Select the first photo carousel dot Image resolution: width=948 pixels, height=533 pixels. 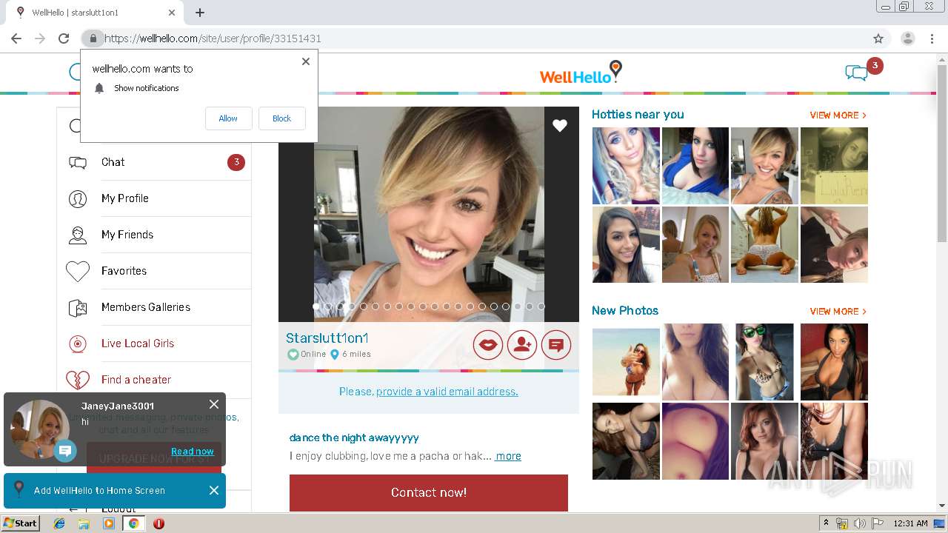tap(316, 306)
